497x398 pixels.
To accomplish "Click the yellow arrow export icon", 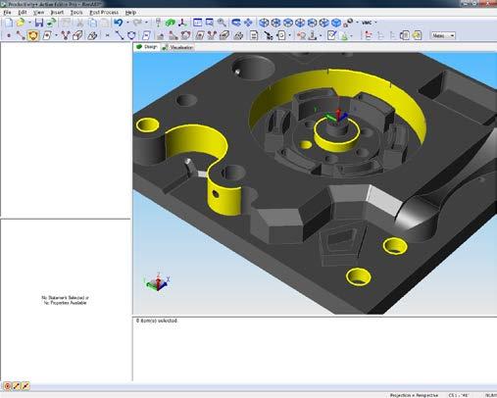I will (417, 35).
